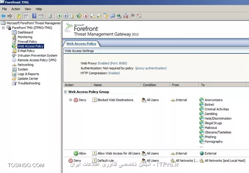The image size is (249, 173).
Task: Open the System node
Action: pos(23,69)
